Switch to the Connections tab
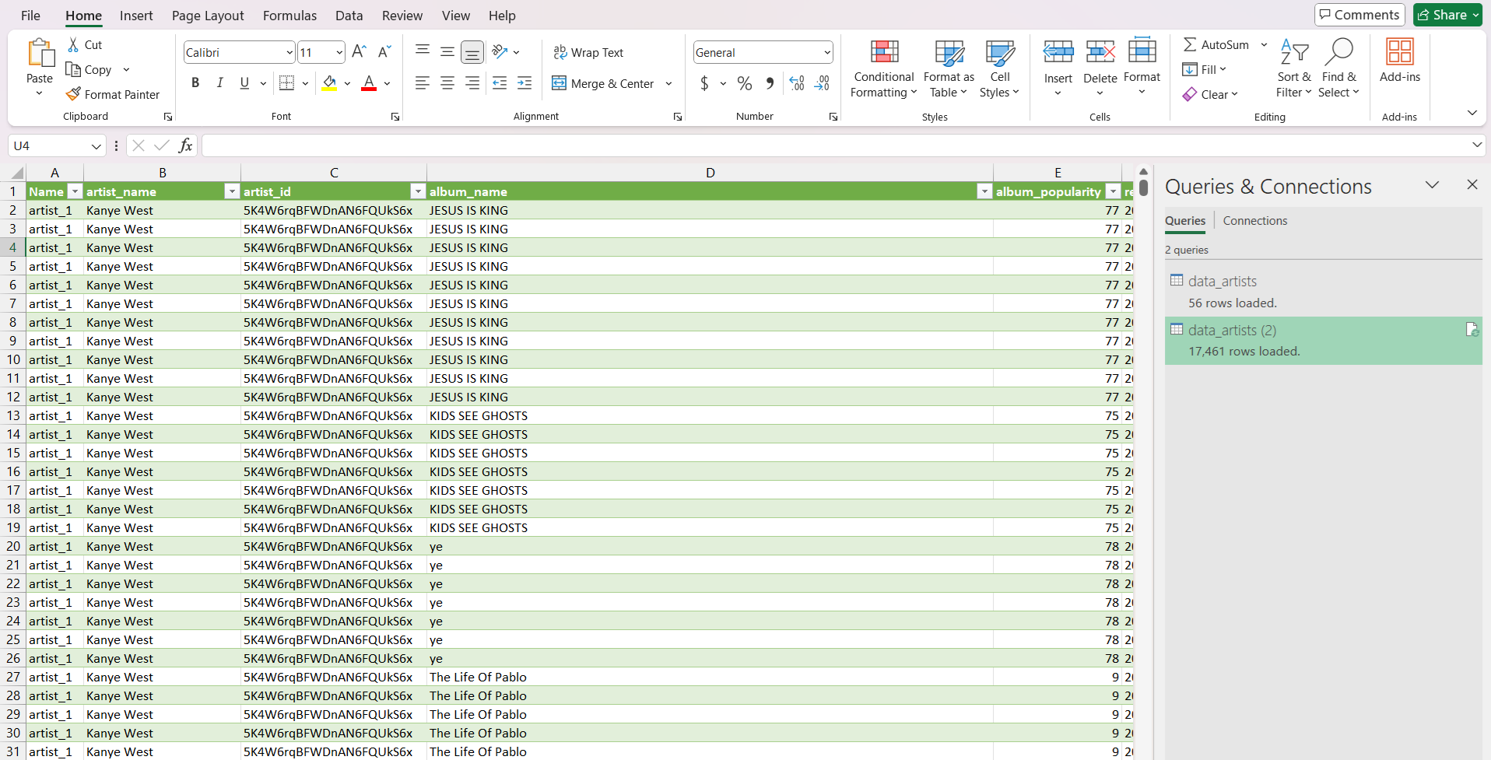1491x760 pixels. pos(1254,221)
